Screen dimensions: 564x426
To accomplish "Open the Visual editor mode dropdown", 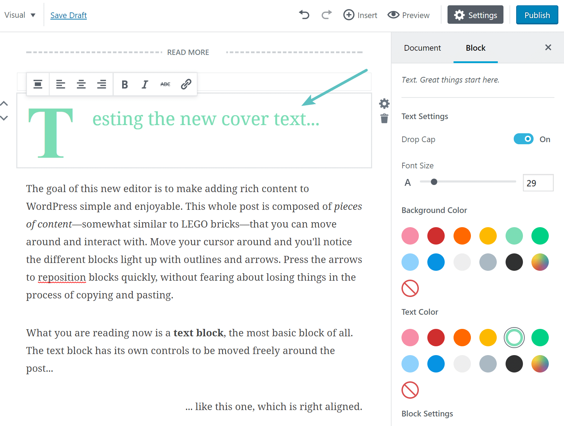I will tap(20, 15).
